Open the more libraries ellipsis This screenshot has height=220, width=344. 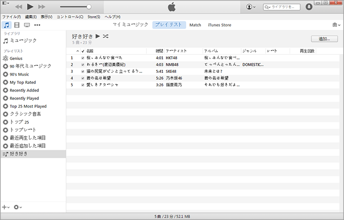[x=37, y=25]
